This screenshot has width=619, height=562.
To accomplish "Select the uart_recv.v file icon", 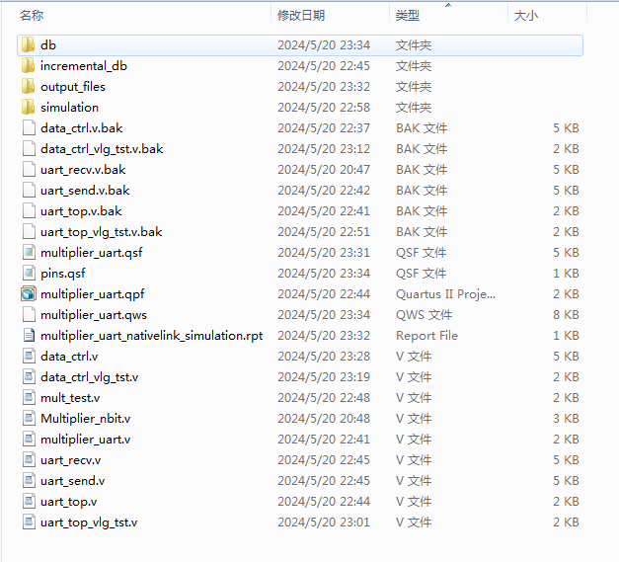I will (29, 459).
